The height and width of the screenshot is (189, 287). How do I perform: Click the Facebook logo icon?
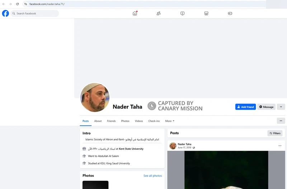click(x=5, y=13)
